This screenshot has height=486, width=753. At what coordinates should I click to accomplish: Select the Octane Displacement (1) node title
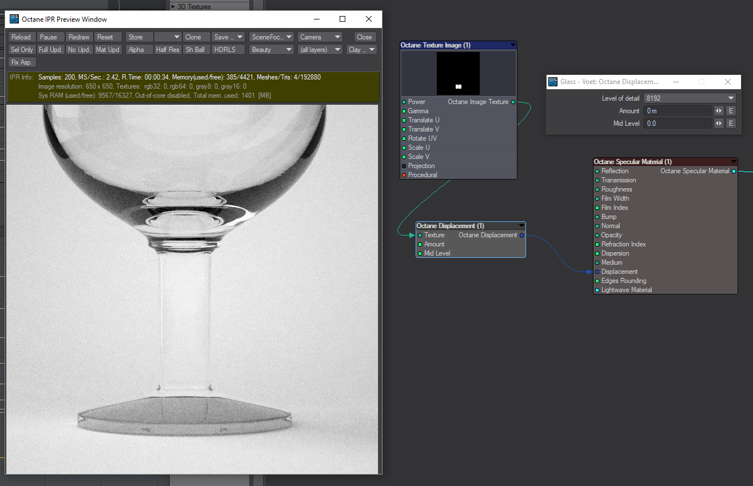click(x=450, y=226)
